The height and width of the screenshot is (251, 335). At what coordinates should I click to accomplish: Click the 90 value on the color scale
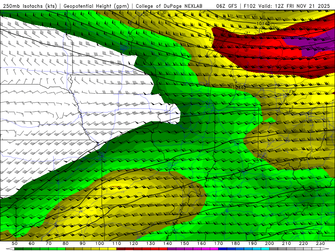tap(82, 243)
